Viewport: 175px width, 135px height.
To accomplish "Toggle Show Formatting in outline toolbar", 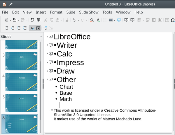I will [32, 28].
